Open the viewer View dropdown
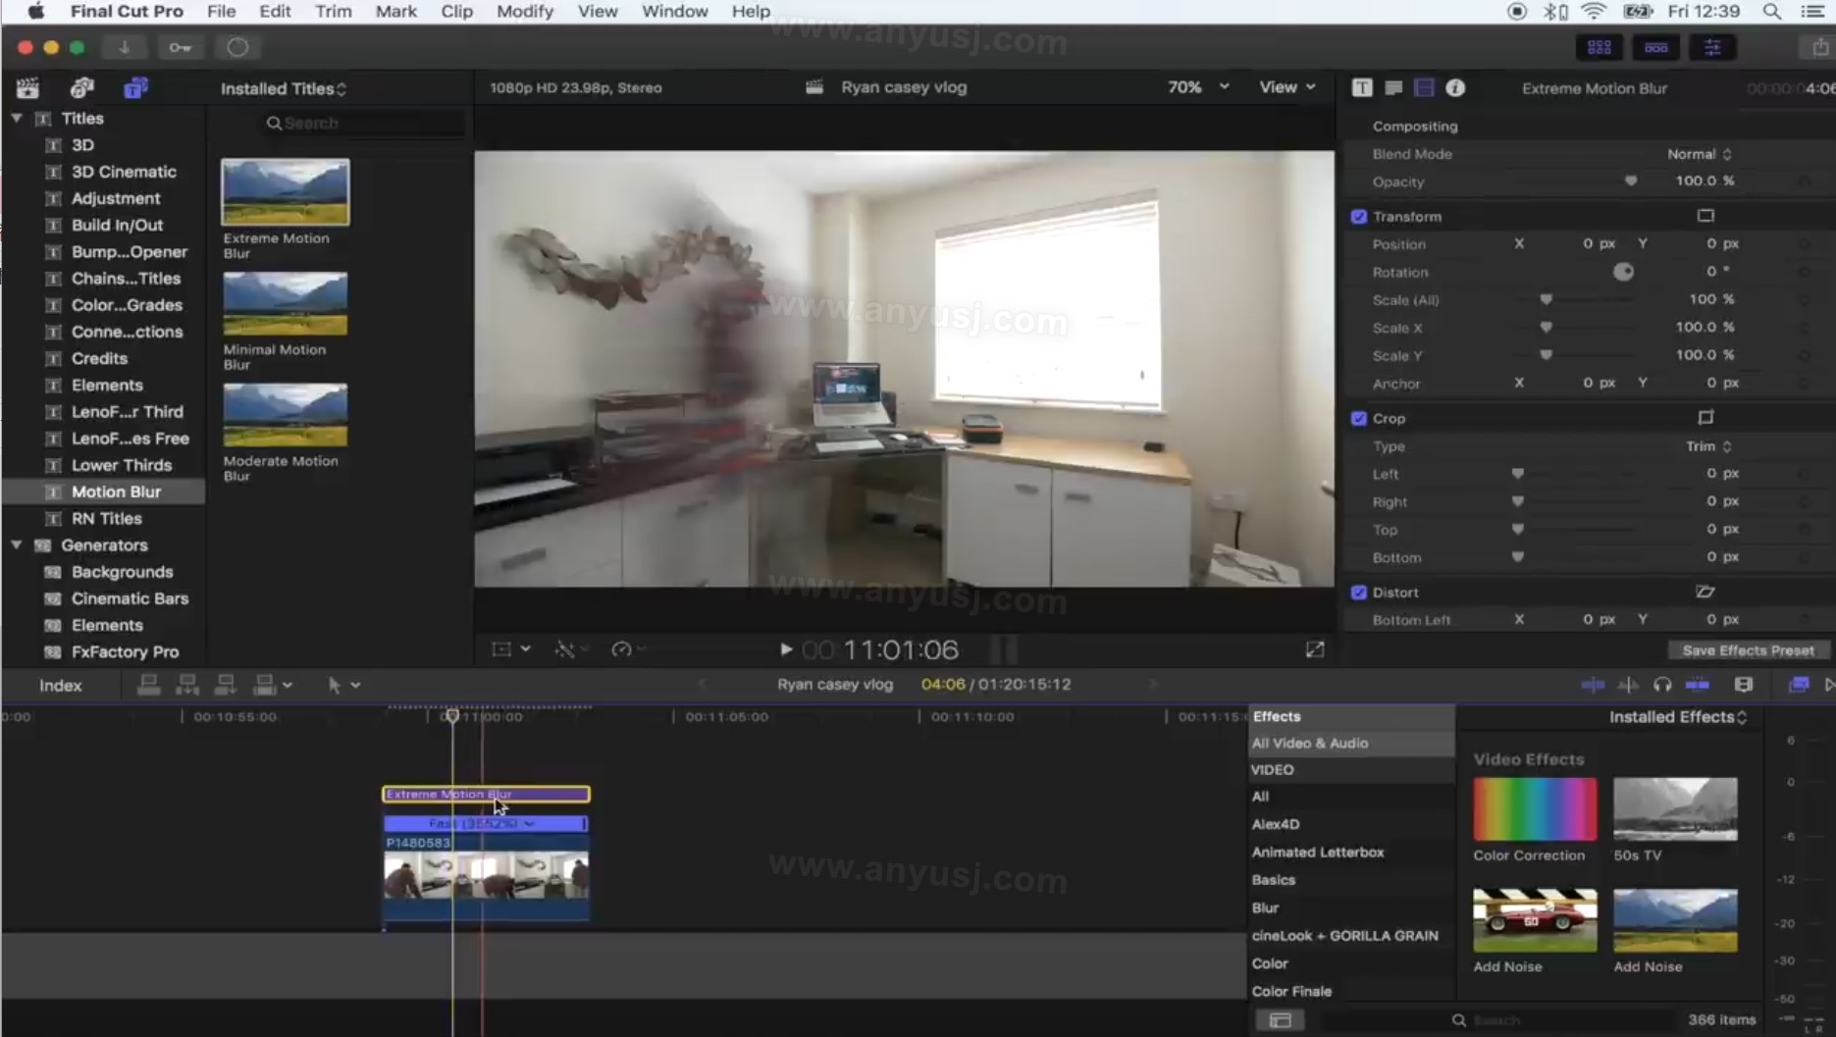The height and width of the screenshot is (1037, 1836). (x=1286, y=87)
